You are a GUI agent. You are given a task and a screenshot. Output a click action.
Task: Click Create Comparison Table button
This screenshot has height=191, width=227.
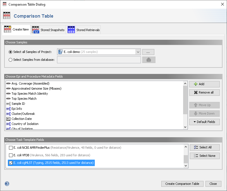(x=182, y=184)
